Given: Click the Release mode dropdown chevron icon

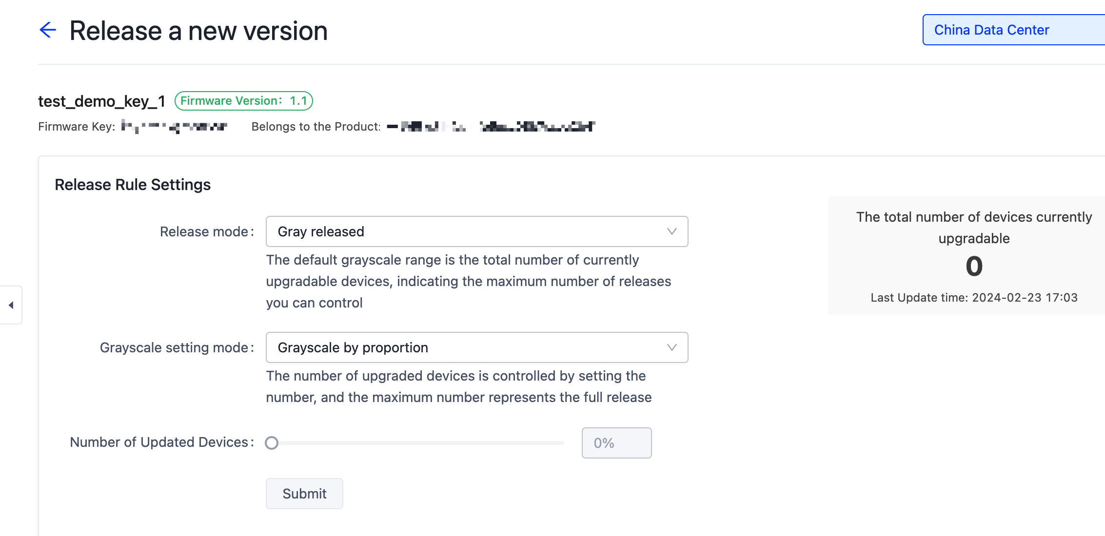Looking at the screenshot, I should [x=670, y=231].
